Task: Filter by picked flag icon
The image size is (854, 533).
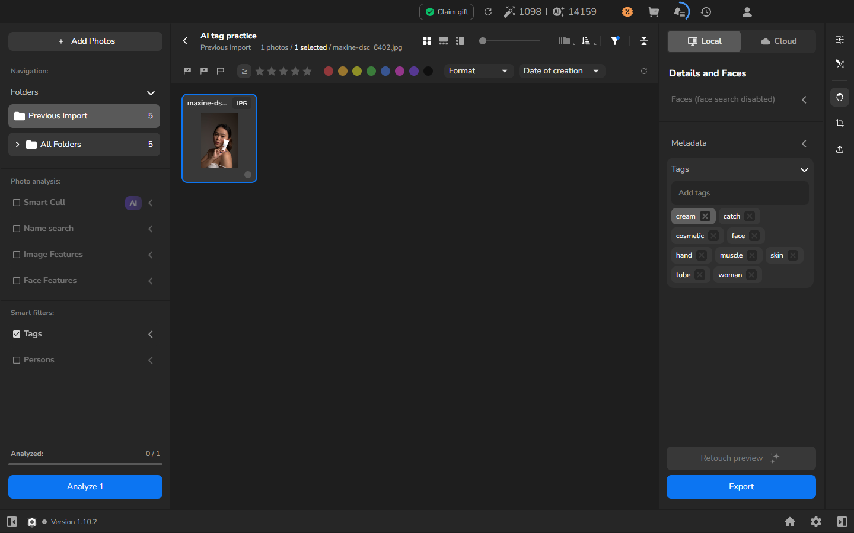Action: click(x=187, y=71)
